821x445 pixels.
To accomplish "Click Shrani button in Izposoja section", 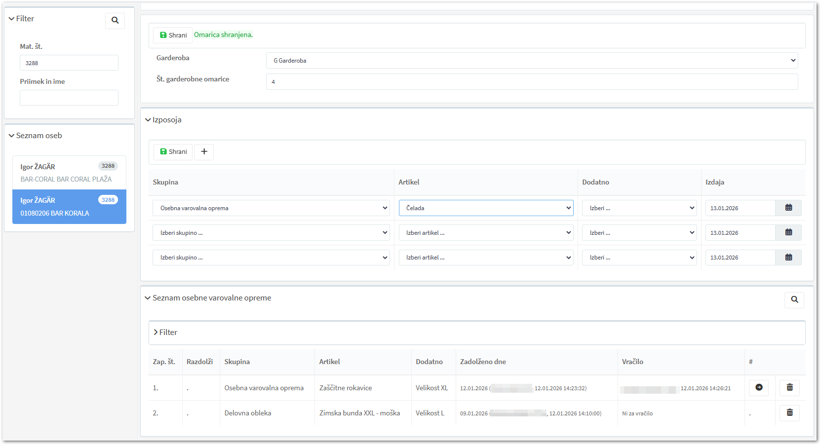I will pyautogui.click(x=173, y=152).
